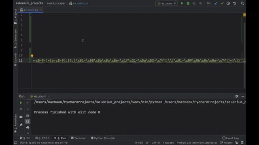Open Search Everywhere magnifier icon
The image size is (259, 145).
pos(242,3)
